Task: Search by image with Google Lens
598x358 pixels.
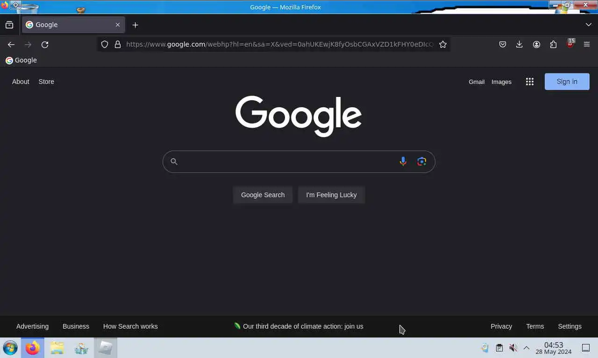Action: pos(421,161)
